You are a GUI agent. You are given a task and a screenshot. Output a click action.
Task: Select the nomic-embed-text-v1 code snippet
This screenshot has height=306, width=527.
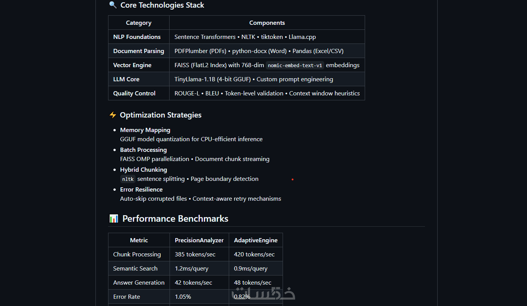pyautogui.click(x=295, y=65)
